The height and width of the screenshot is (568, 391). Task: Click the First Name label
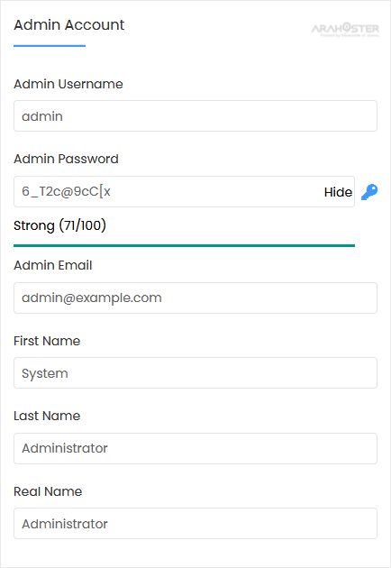pos(47,341)
